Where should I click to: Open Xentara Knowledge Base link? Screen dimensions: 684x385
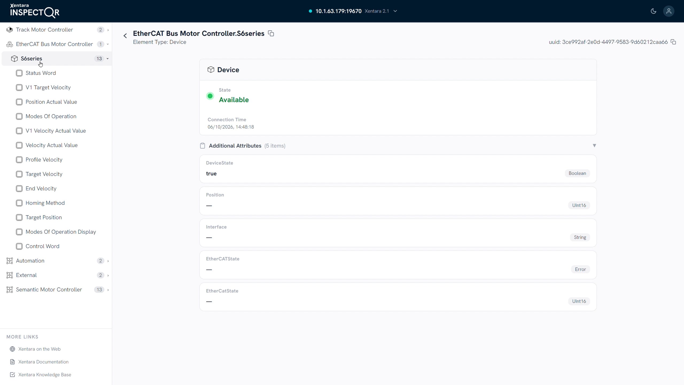(x=45, y=375)
